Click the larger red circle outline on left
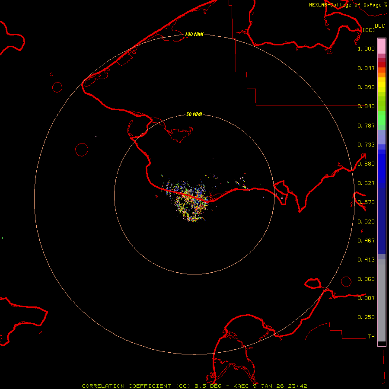The width and height of the screenshot is (389, 389). [82, 150]
